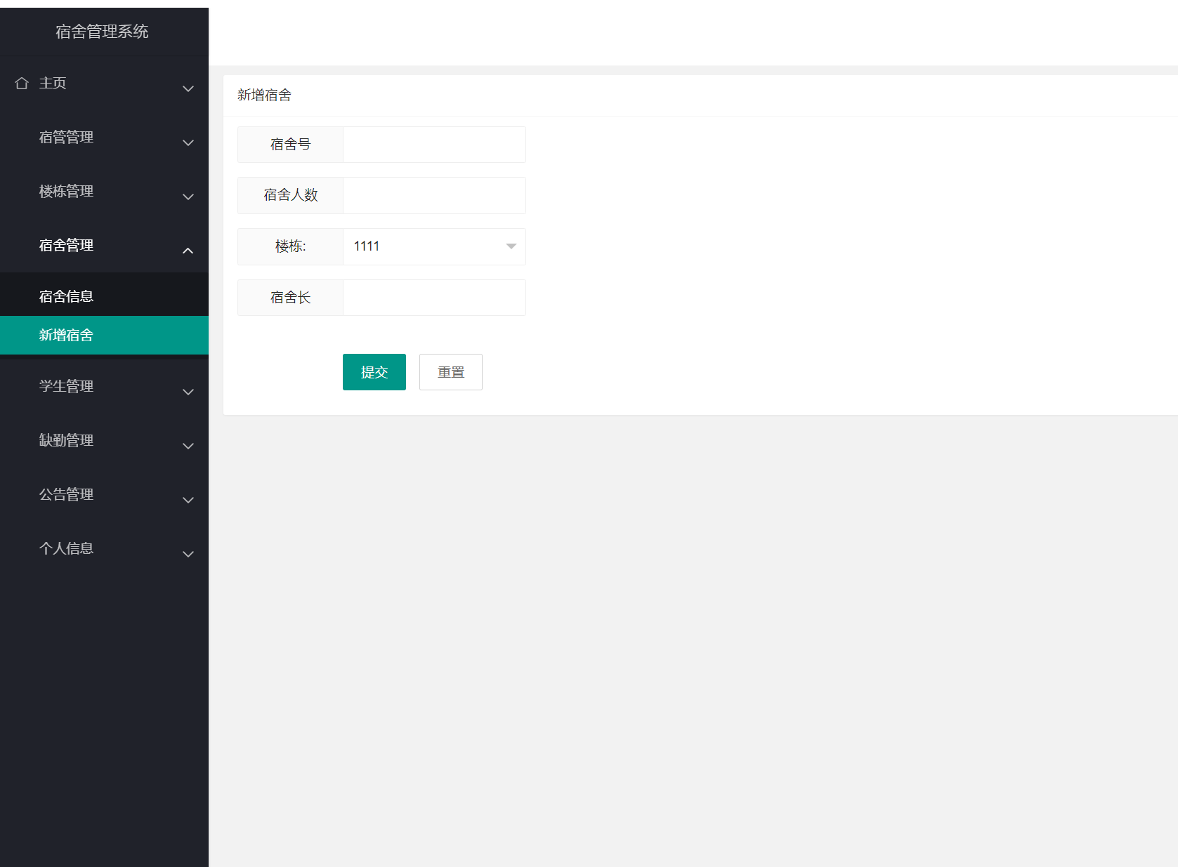Focus the 宿舍长 input field
The height and width of the screenshot is (867, 1178).
pos(434,298)
